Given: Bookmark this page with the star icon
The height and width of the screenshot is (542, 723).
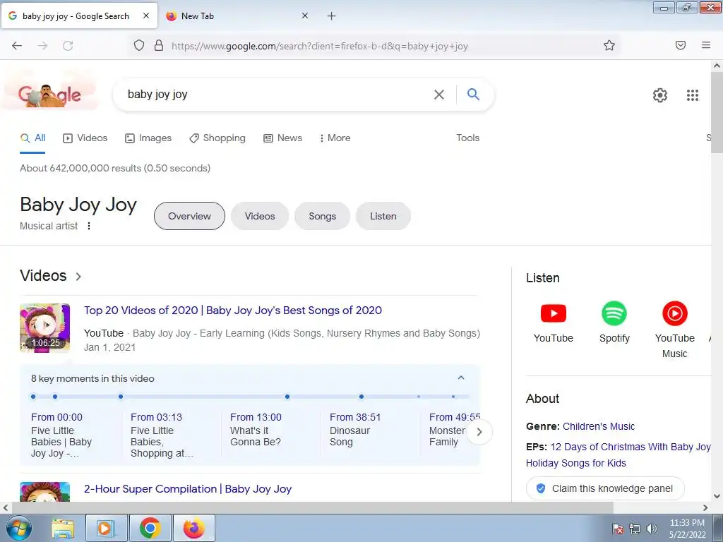Looking at the screenshot, I should (609, 45).
